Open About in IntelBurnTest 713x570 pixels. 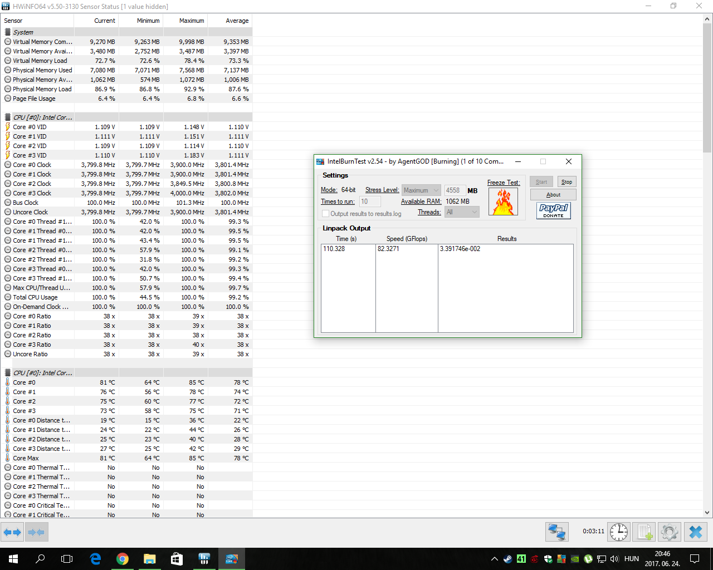coord(553,195)
